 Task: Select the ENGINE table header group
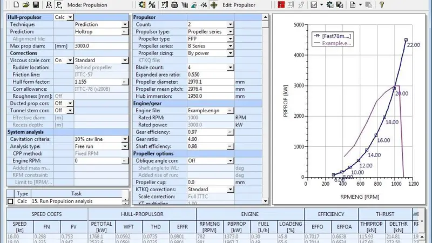250,214
